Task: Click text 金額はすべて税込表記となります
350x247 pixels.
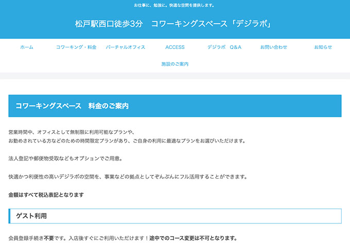Action: click(46, 195)
